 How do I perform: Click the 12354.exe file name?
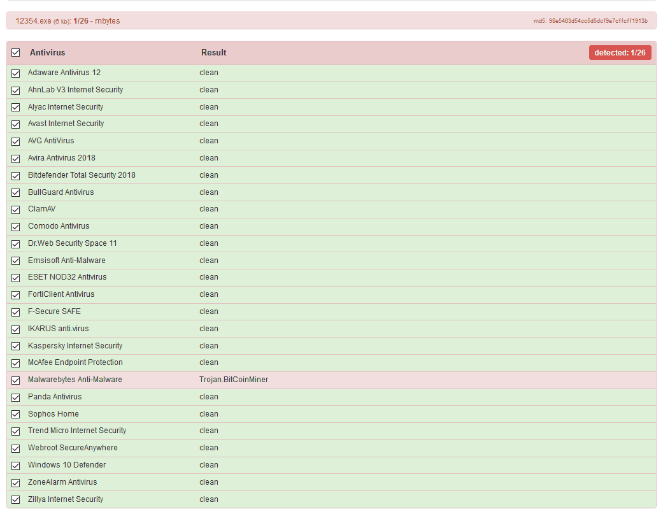pyautogui.click(x=33, y=21)
